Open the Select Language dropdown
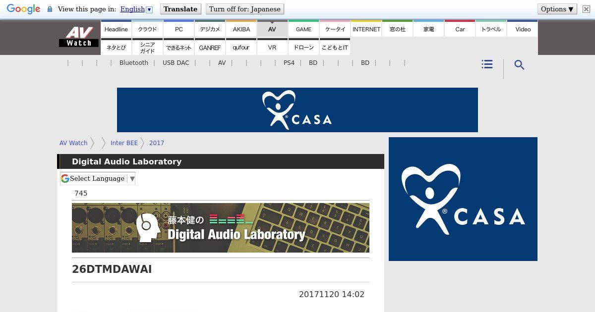Image resolution: width=595 pixels, height=312 pixels. click(x=98, y=178)
